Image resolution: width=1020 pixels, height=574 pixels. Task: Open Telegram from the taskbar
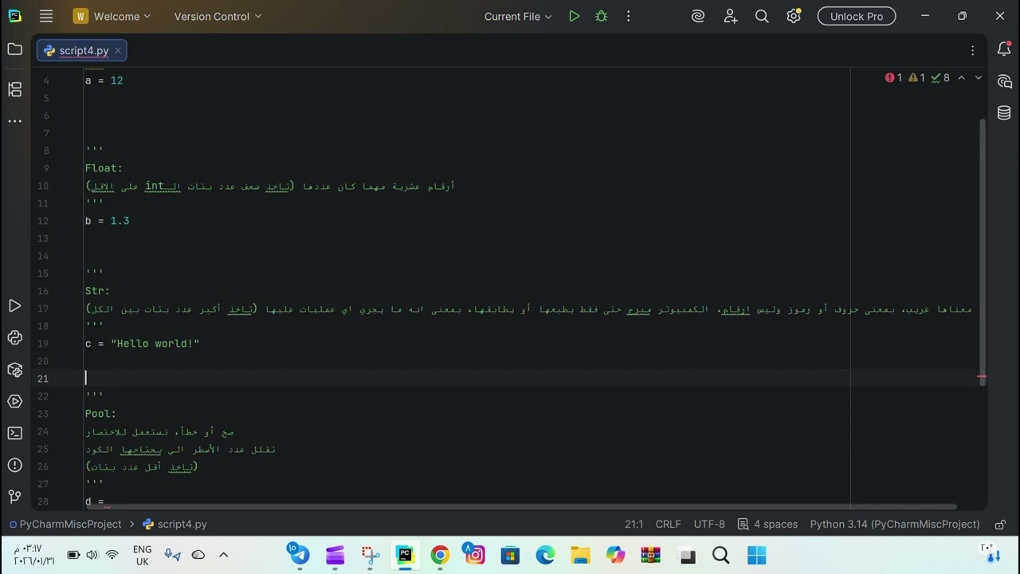pos(300,555)
